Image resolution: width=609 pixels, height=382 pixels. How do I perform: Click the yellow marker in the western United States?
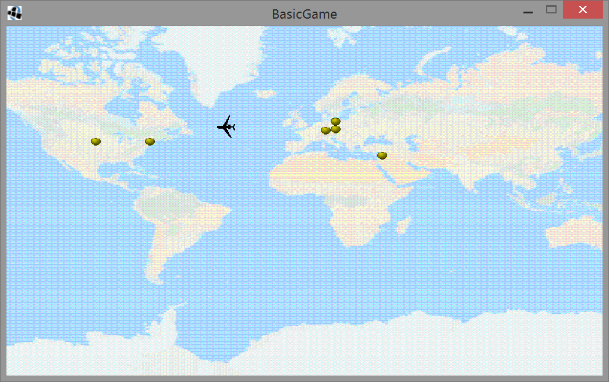[95, 142]
